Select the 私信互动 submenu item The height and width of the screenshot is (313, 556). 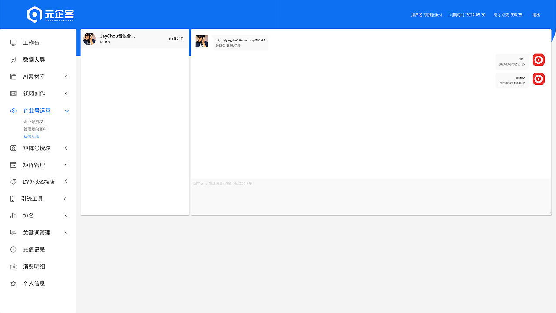point(31,137)
